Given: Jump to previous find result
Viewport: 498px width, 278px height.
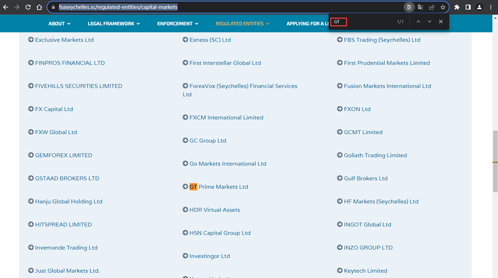Looking at the screenshot, I should coord(418,22).
